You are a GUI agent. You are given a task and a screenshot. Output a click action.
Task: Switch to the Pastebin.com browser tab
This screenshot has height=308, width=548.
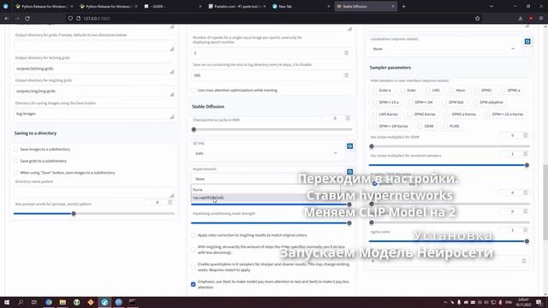[236, 6]
